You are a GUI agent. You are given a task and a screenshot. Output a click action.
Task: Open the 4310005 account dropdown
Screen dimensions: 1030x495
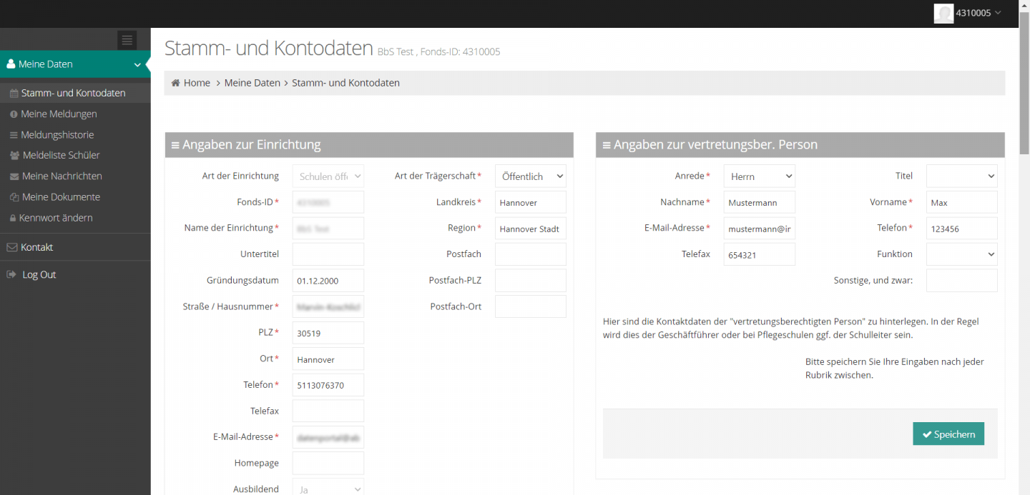(978, 13)
